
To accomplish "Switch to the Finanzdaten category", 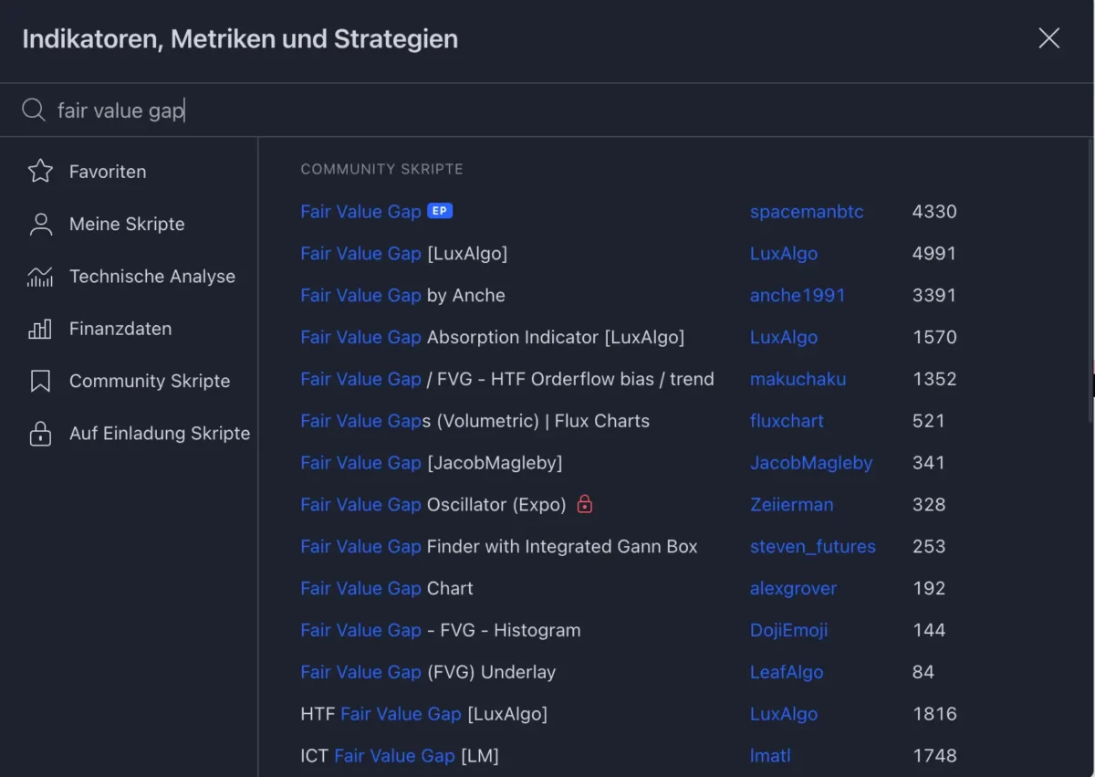I will click(118, 328).
